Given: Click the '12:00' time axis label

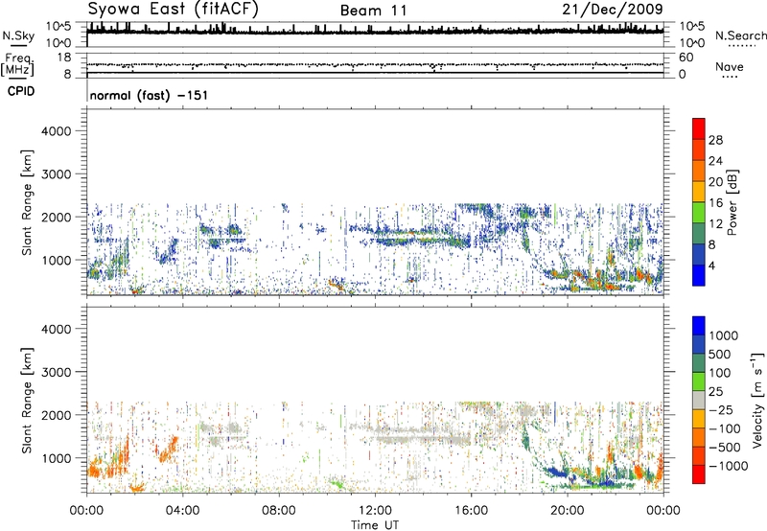Looking at the screenshot, I should click(x=375, y=511).
